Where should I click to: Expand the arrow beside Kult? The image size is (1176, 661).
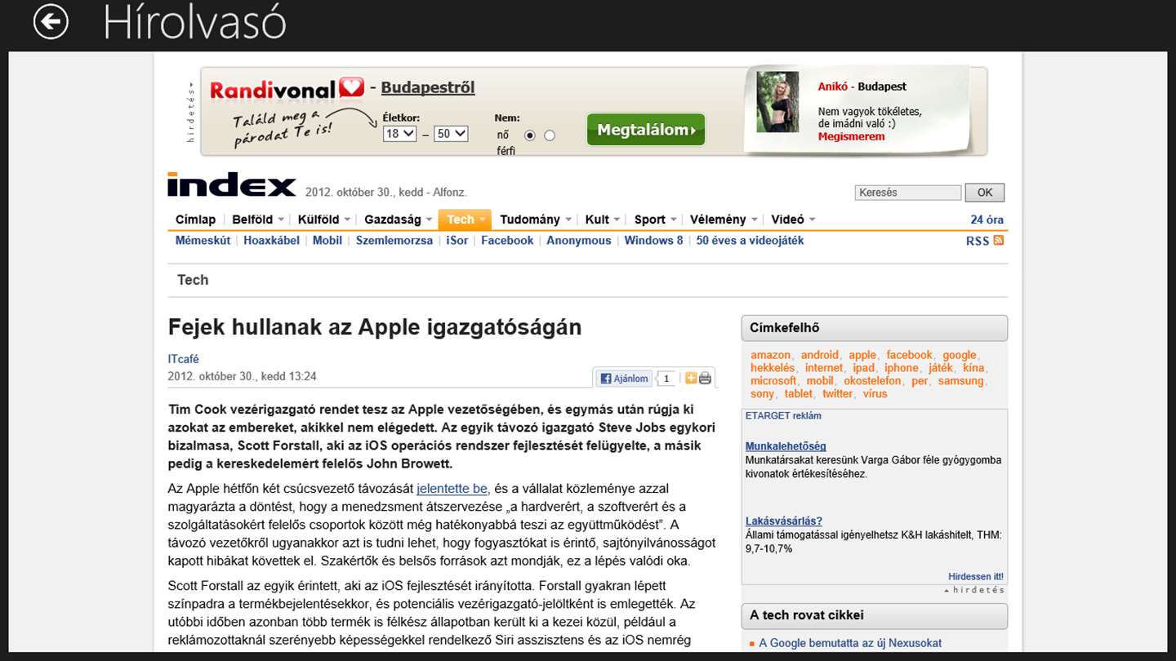pyautogui.click(x=617, y=220)
